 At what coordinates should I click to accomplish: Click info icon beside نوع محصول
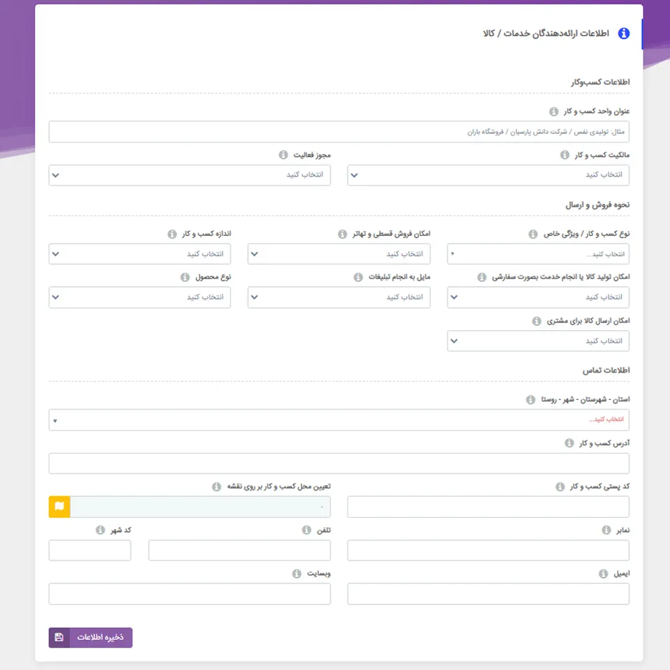point(184,277)
